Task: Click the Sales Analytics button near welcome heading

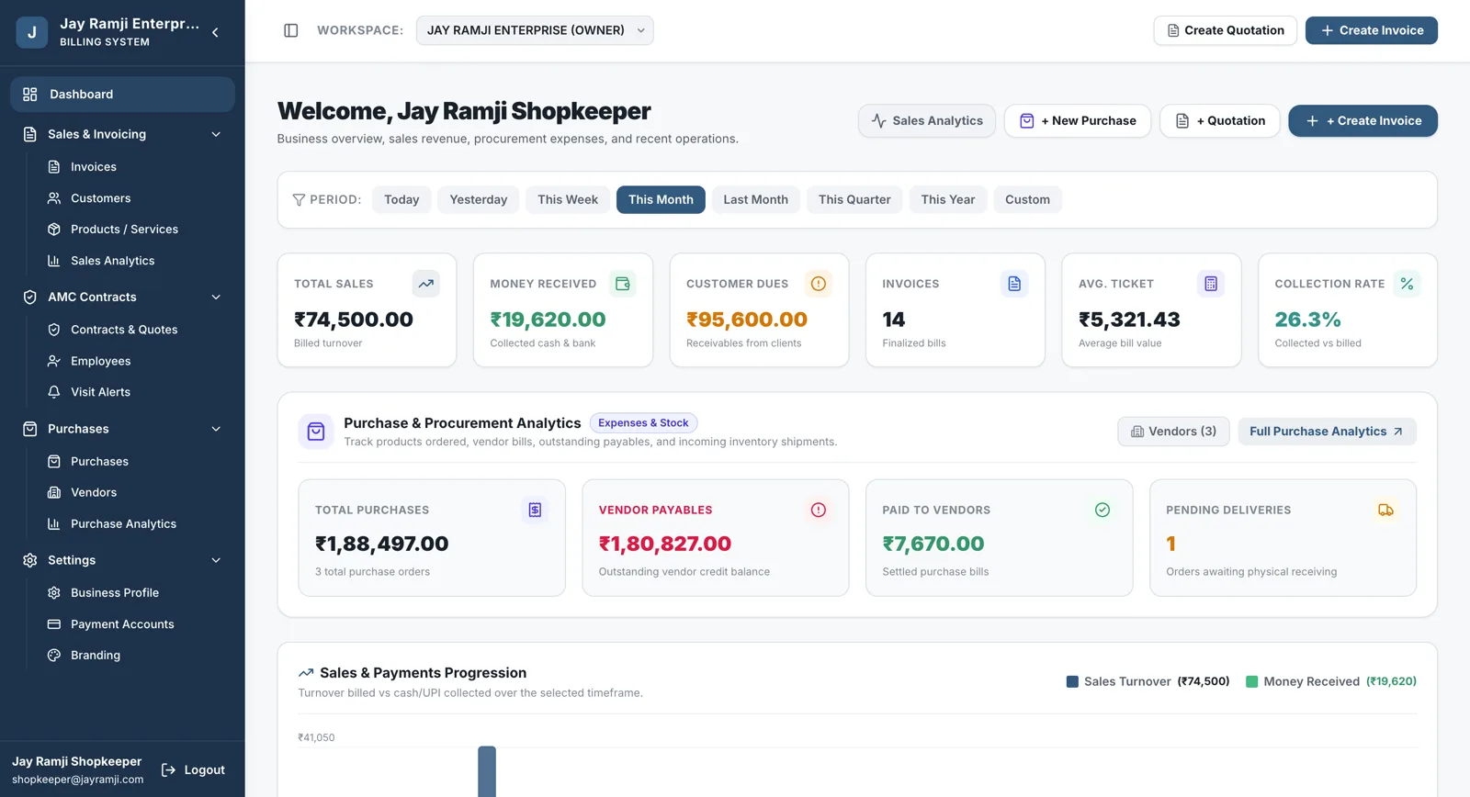Action: 927,121
